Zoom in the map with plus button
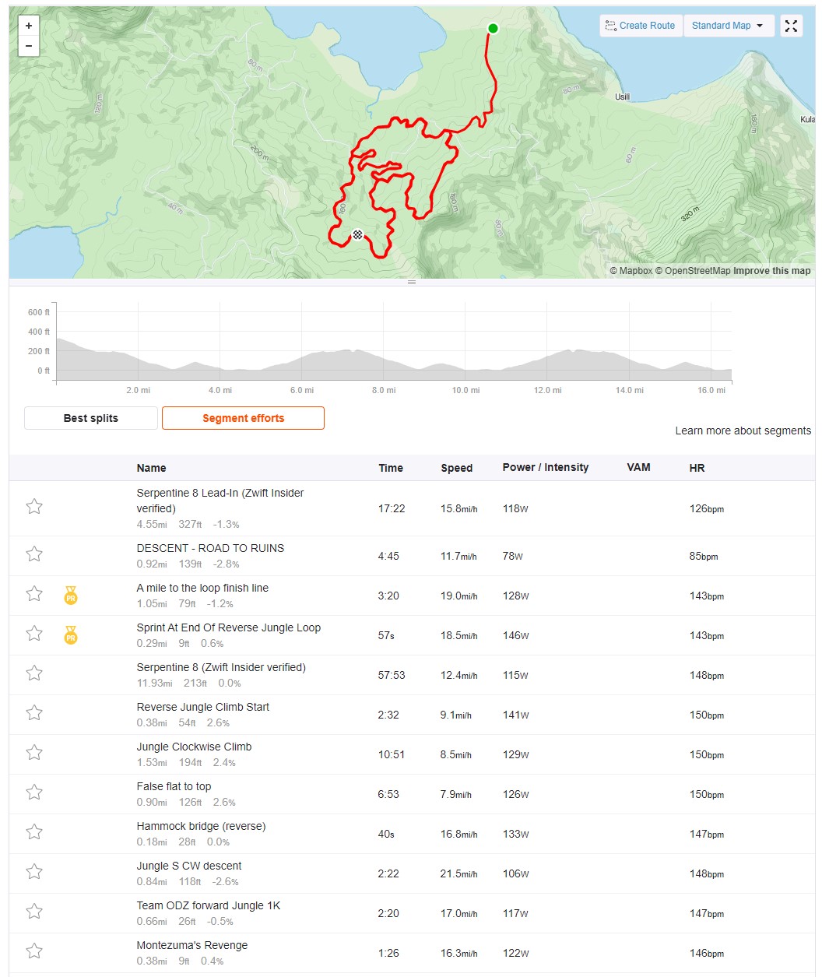The width and height of the screenshot is (822, 977). tap(28, 26)
